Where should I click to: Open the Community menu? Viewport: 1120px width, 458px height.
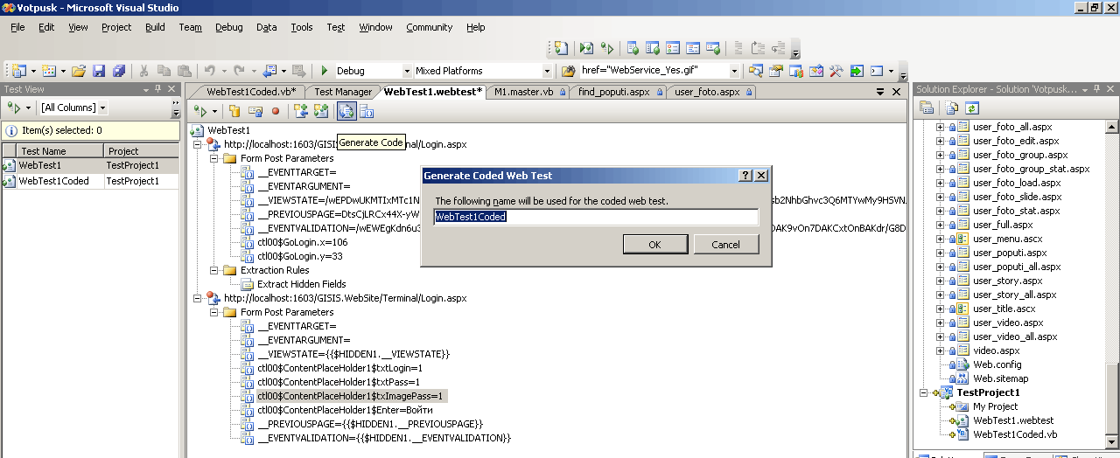point(430,27)
